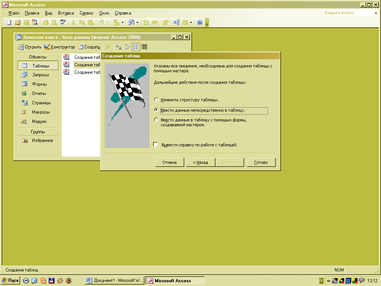Click the Code toolbar icon
This screenshot has width=381, height=286.
(x=146, y=22)
